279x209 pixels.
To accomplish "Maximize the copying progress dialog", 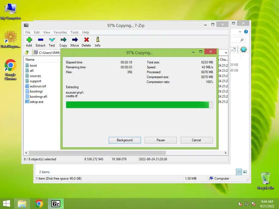I will (201, 51).
